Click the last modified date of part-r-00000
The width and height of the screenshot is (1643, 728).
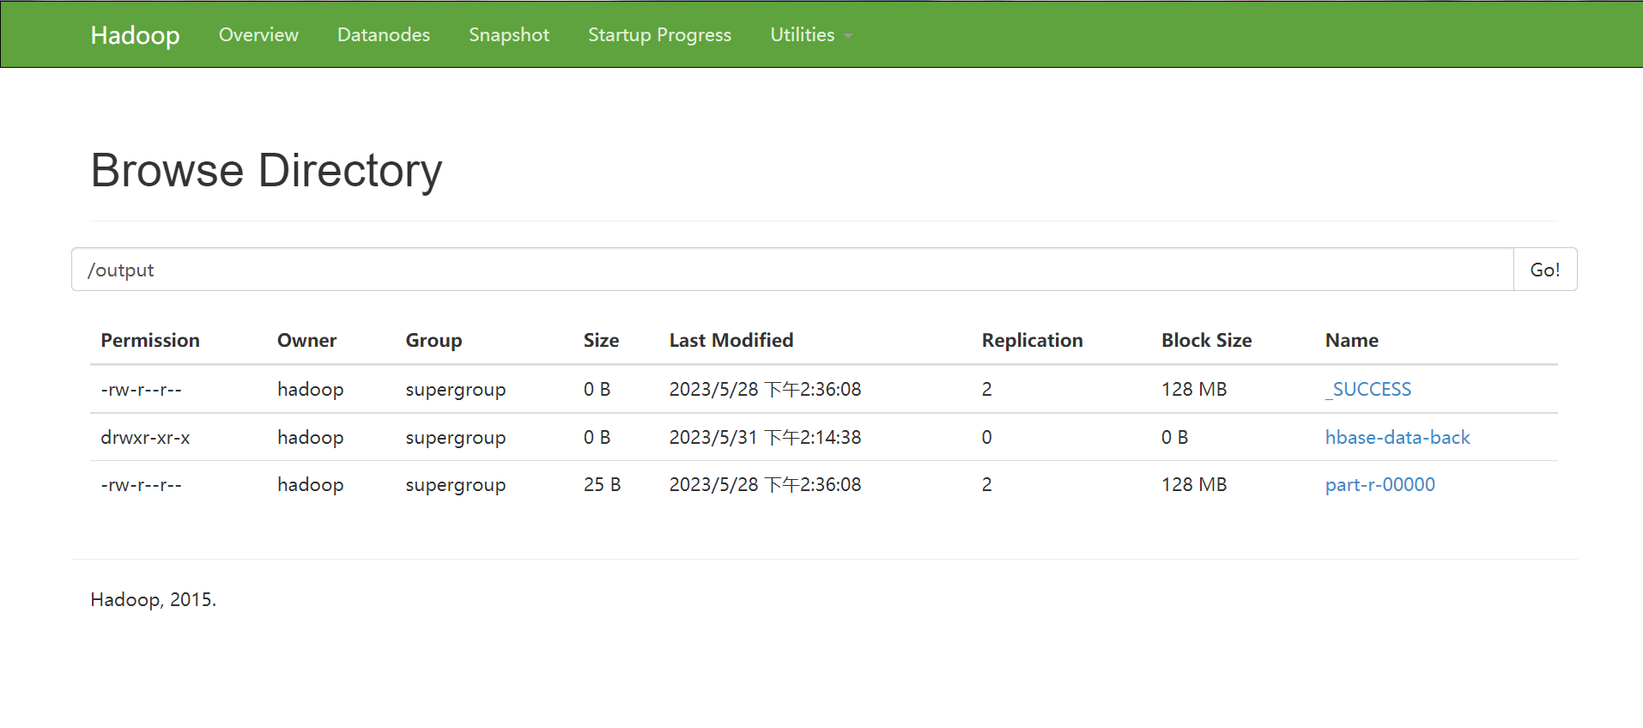coord(765,484)
